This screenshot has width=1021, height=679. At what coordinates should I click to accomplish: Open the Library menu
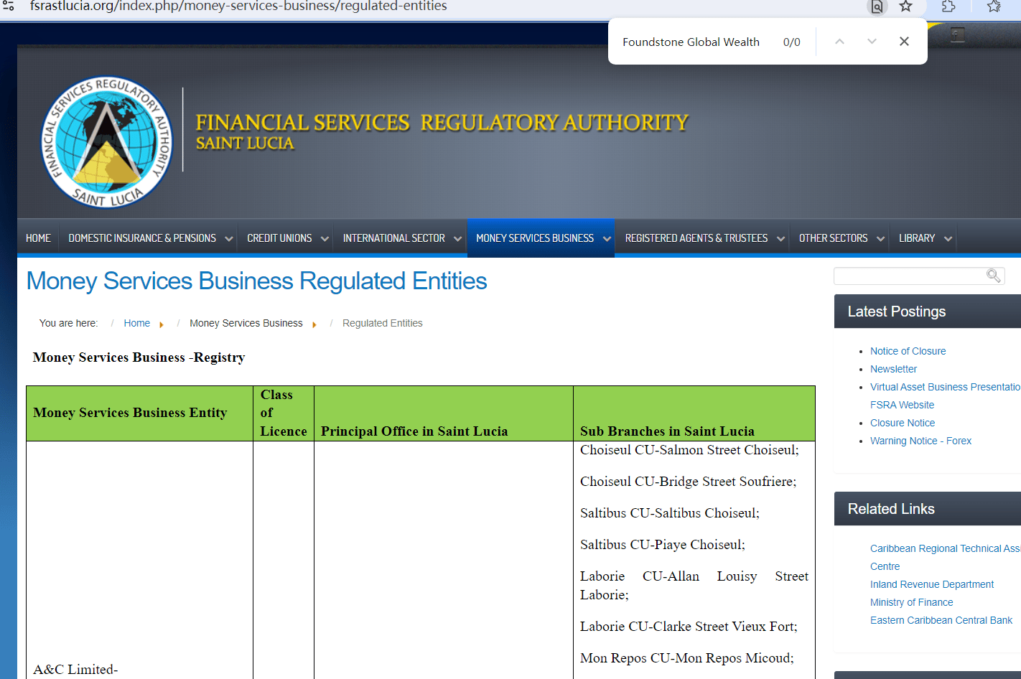tap(917, 238)
